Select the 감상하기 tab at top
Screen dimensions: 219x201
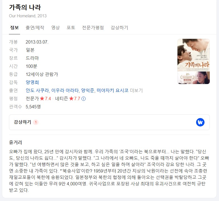[x=119, y=28]
